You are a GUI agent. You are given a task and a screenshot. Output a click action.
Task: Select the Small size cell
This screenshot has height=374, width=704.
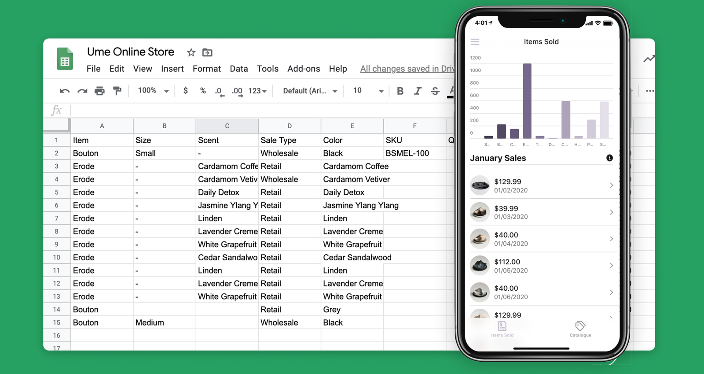(x=165, y=153)
